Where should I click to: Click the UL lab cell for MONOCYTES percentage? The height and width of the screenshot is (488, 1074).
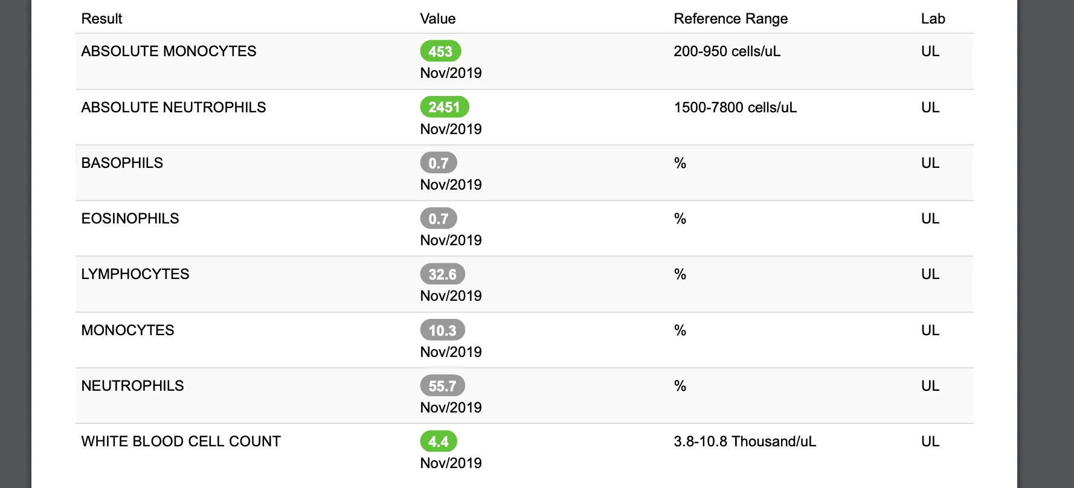pyautogui.click(x=930, y=330)
